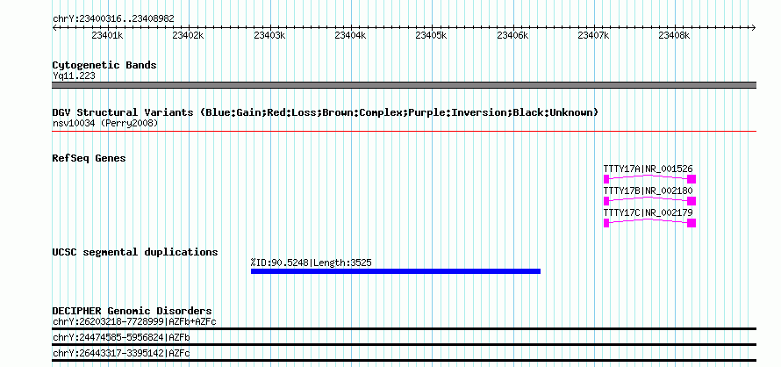Click the right exon box of TTTY17C
Viewport: 781px width, 367px height.
tap(691, 223)
